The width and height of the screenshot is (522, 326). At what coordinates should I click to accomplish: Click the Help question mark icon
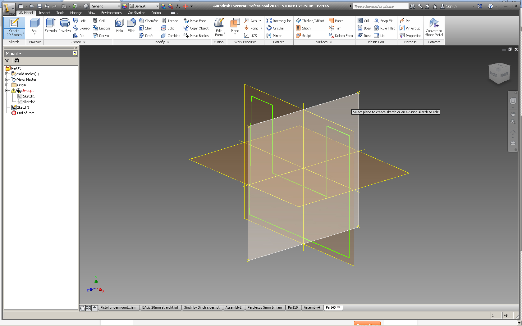[490, 6]
